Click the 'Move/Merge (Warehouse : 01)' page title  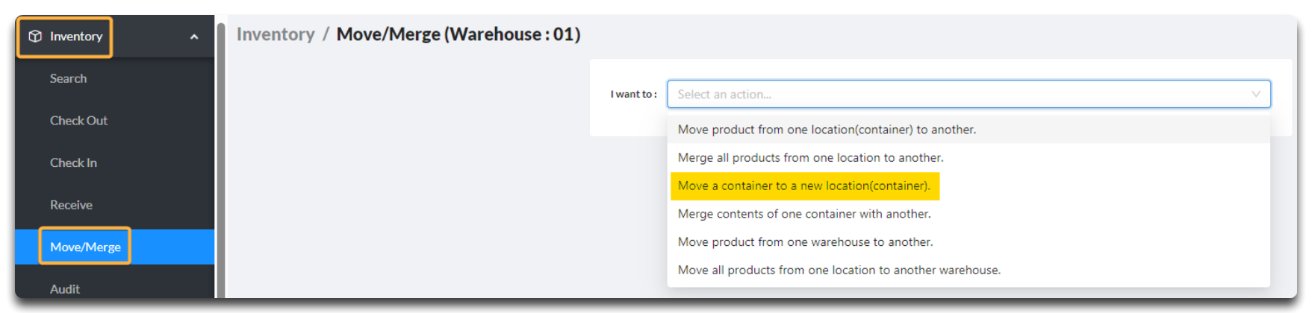458,34
